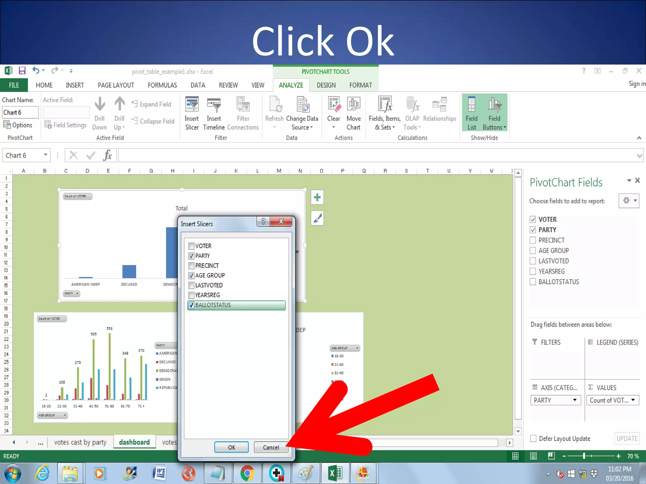Screen dimensions: 646x484
Task: Uncheck BALLOTSTATUS in Insert Slicers dialog
Action: point(191,305)
